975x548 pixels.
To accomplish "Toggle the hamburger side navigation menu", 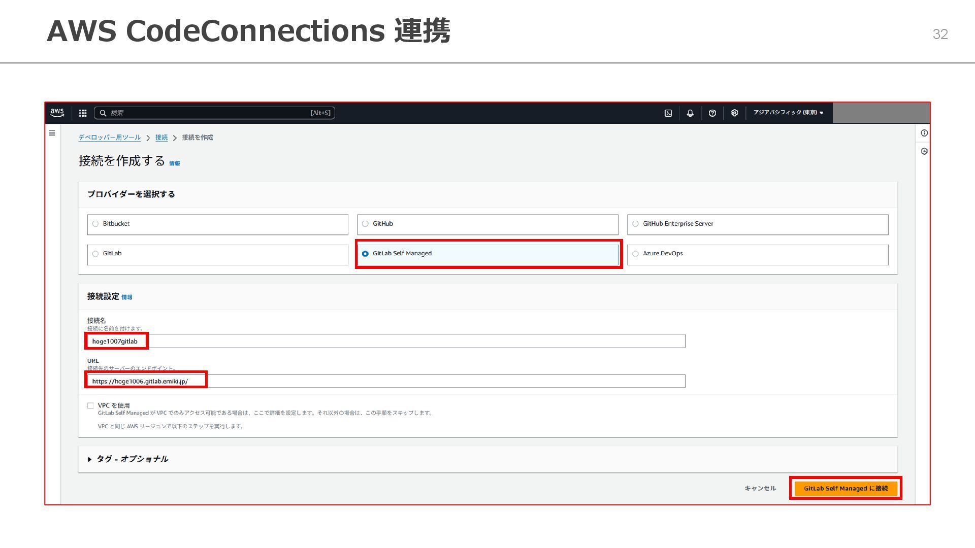I will 52,133.
